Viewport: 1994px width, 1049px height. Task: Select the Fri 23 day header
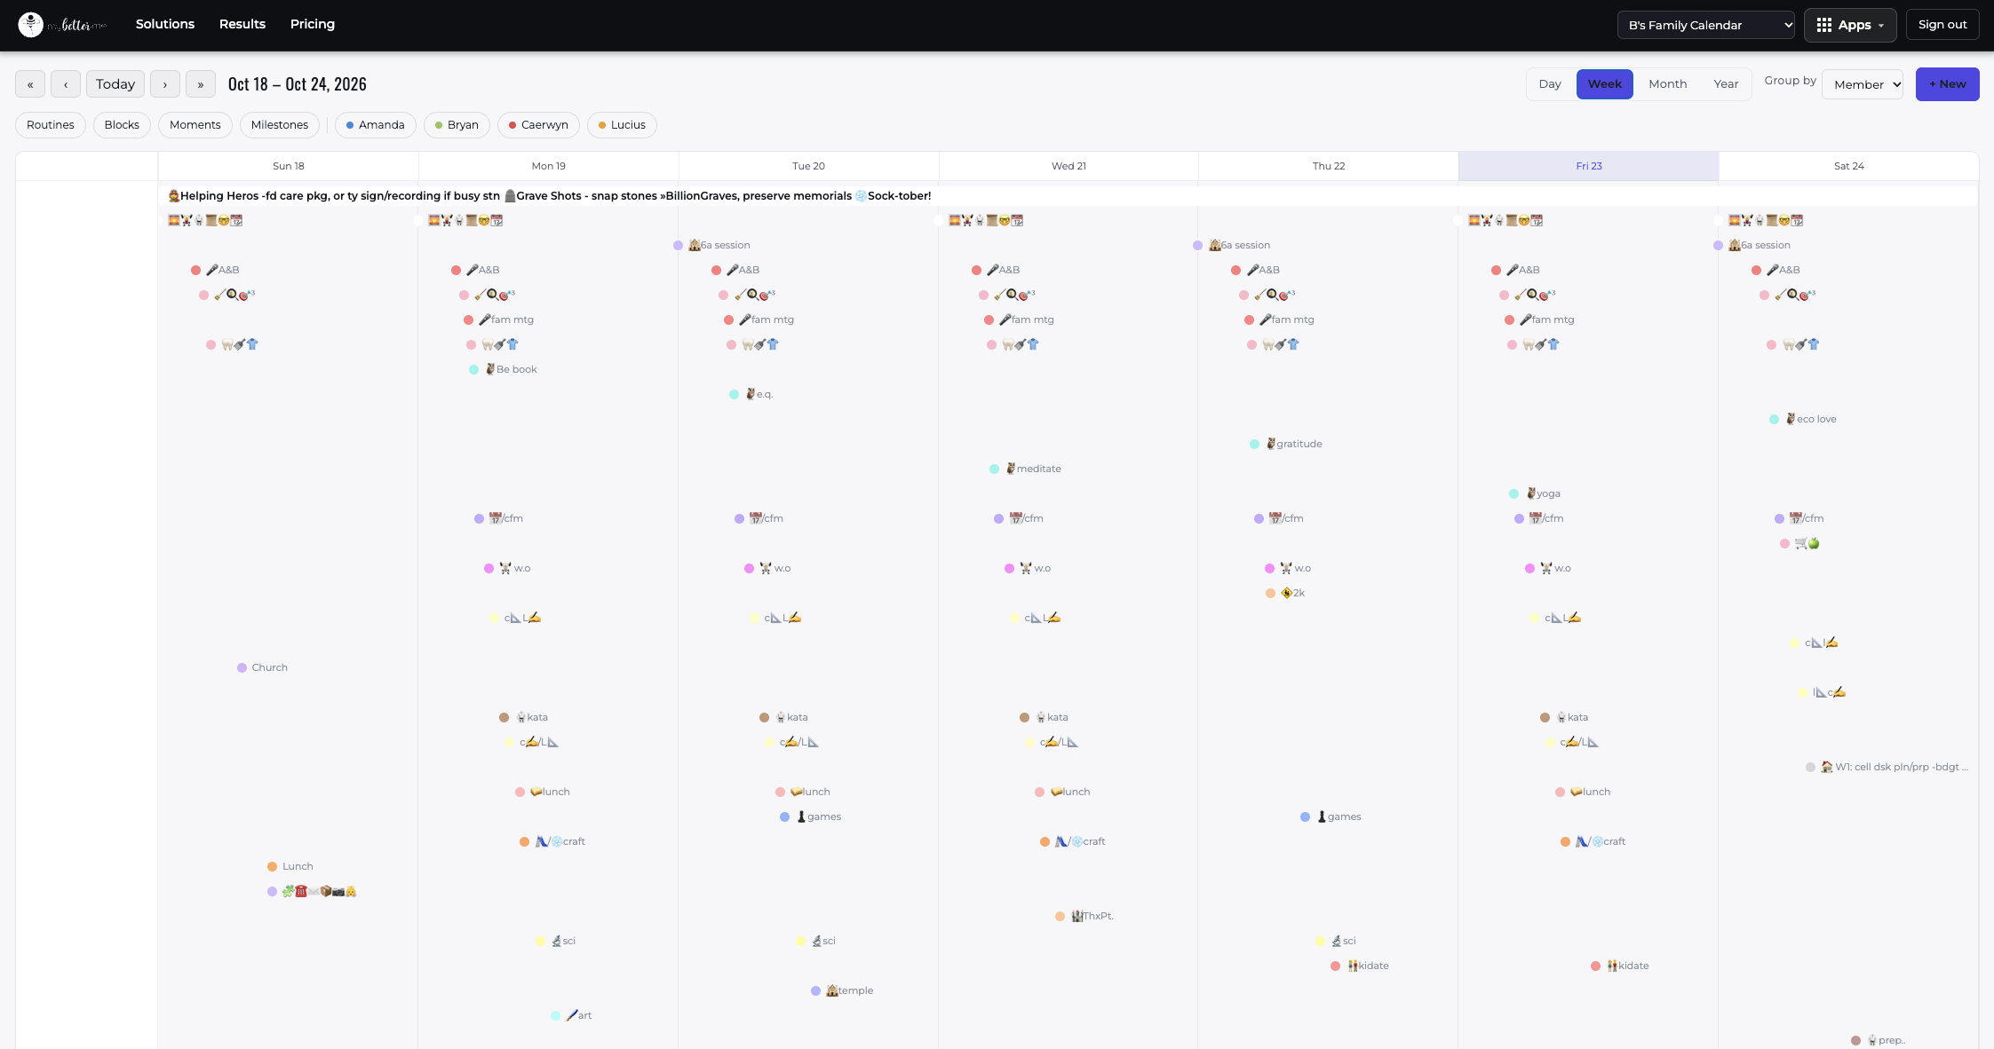point(1589,166)
